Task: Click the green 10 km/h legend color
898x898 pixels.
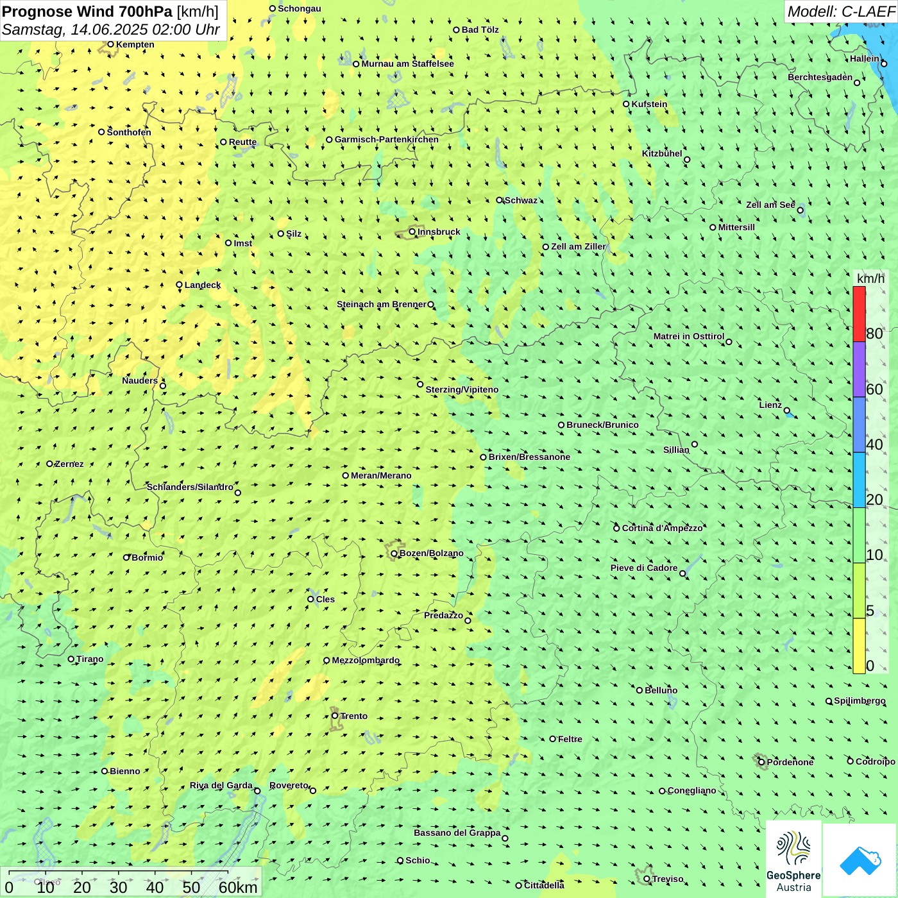Action: pyautogui.click(x=859, y=535)
